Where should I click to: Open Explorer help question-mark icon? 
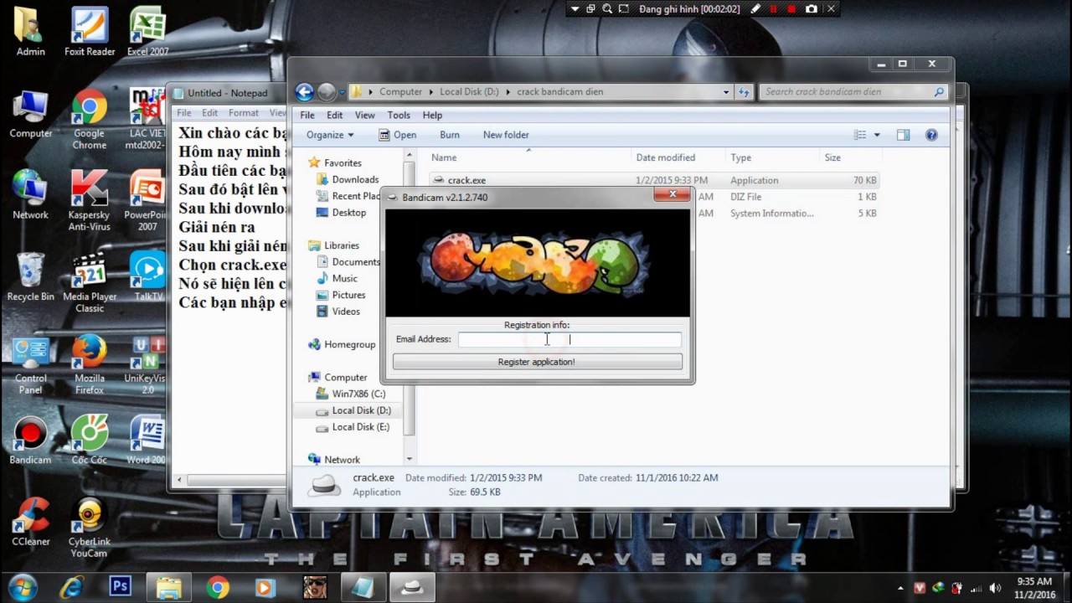(931, 135)
